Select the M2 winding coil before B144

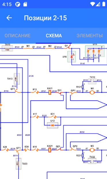pos(50,49)
